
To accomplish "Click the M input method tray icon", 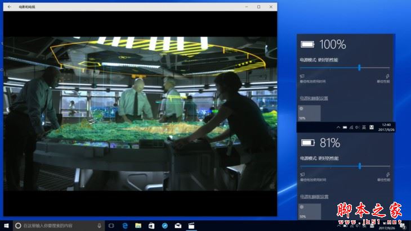I will 372,128.
